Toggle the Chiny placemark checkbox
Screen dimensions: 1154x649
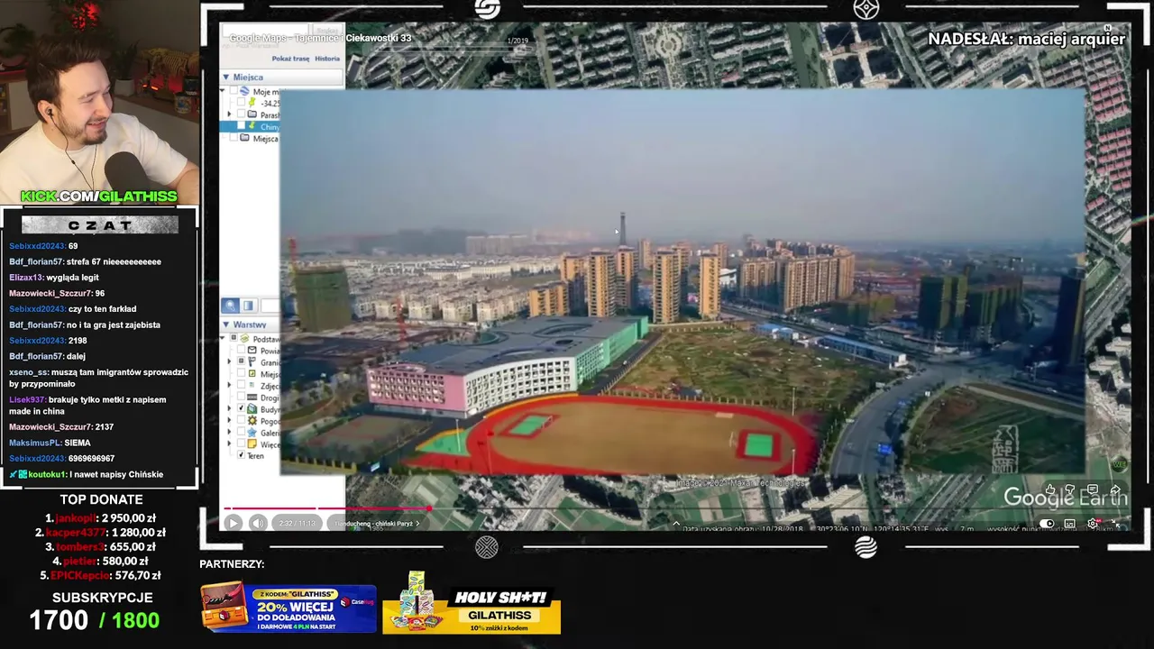pos(242,127)
